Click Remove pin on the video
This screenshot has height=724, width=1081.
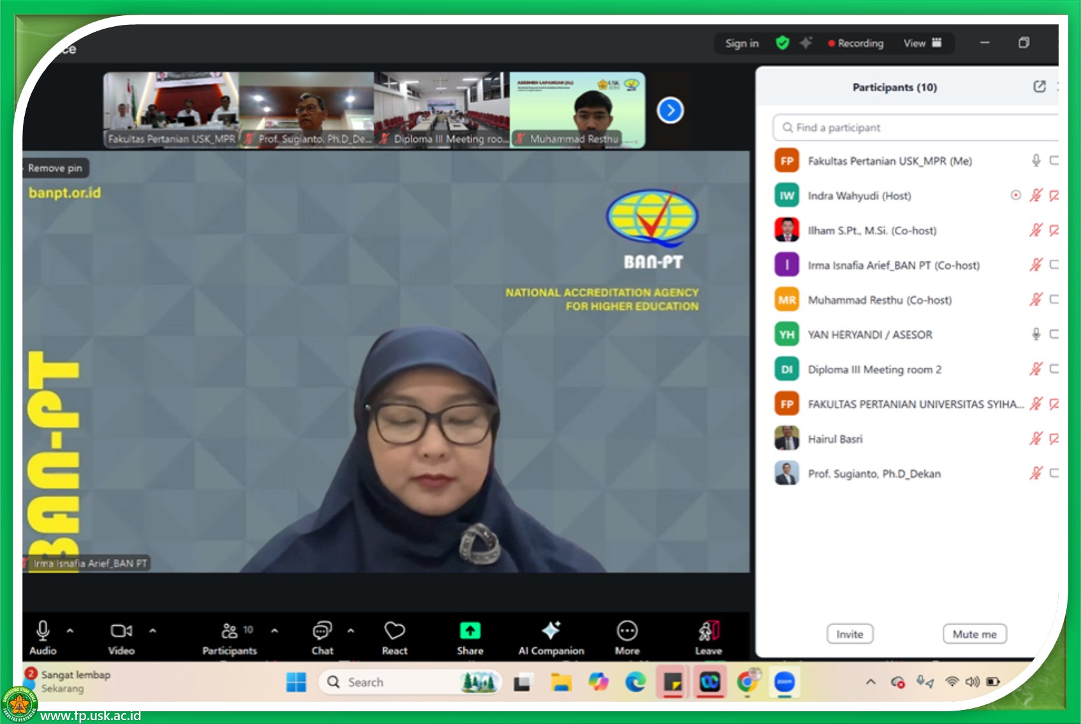55,168
